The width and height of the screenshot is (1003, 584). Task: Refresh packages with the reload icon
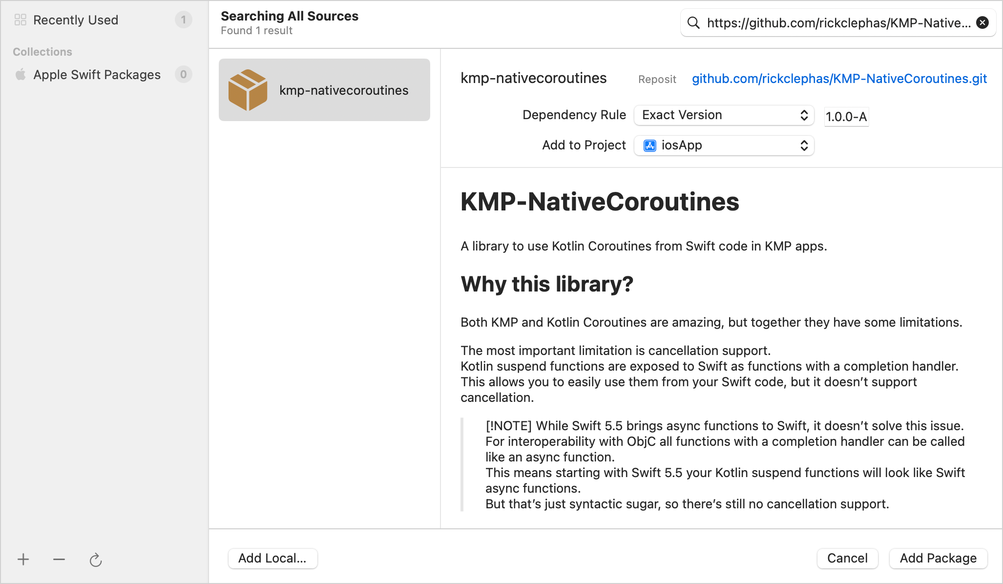pos(96,560)
